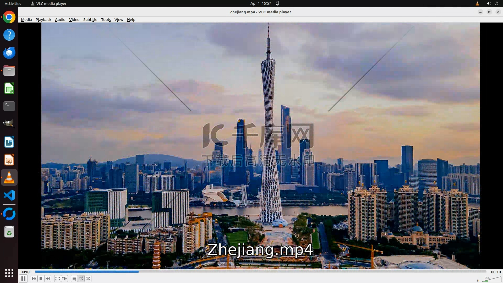Open the Media menu
Image resolution: width=503 pixels, height=283 pixels.
tap(26, 20)
